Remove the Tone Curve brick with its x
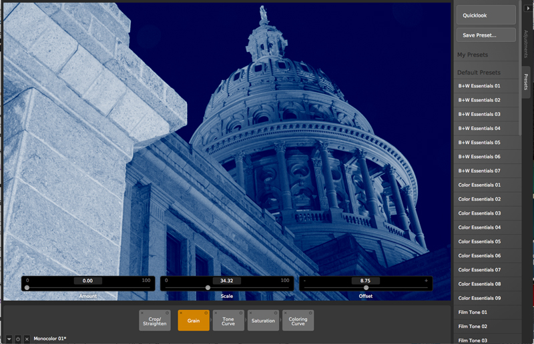The image size is (534, 344). 216,313
